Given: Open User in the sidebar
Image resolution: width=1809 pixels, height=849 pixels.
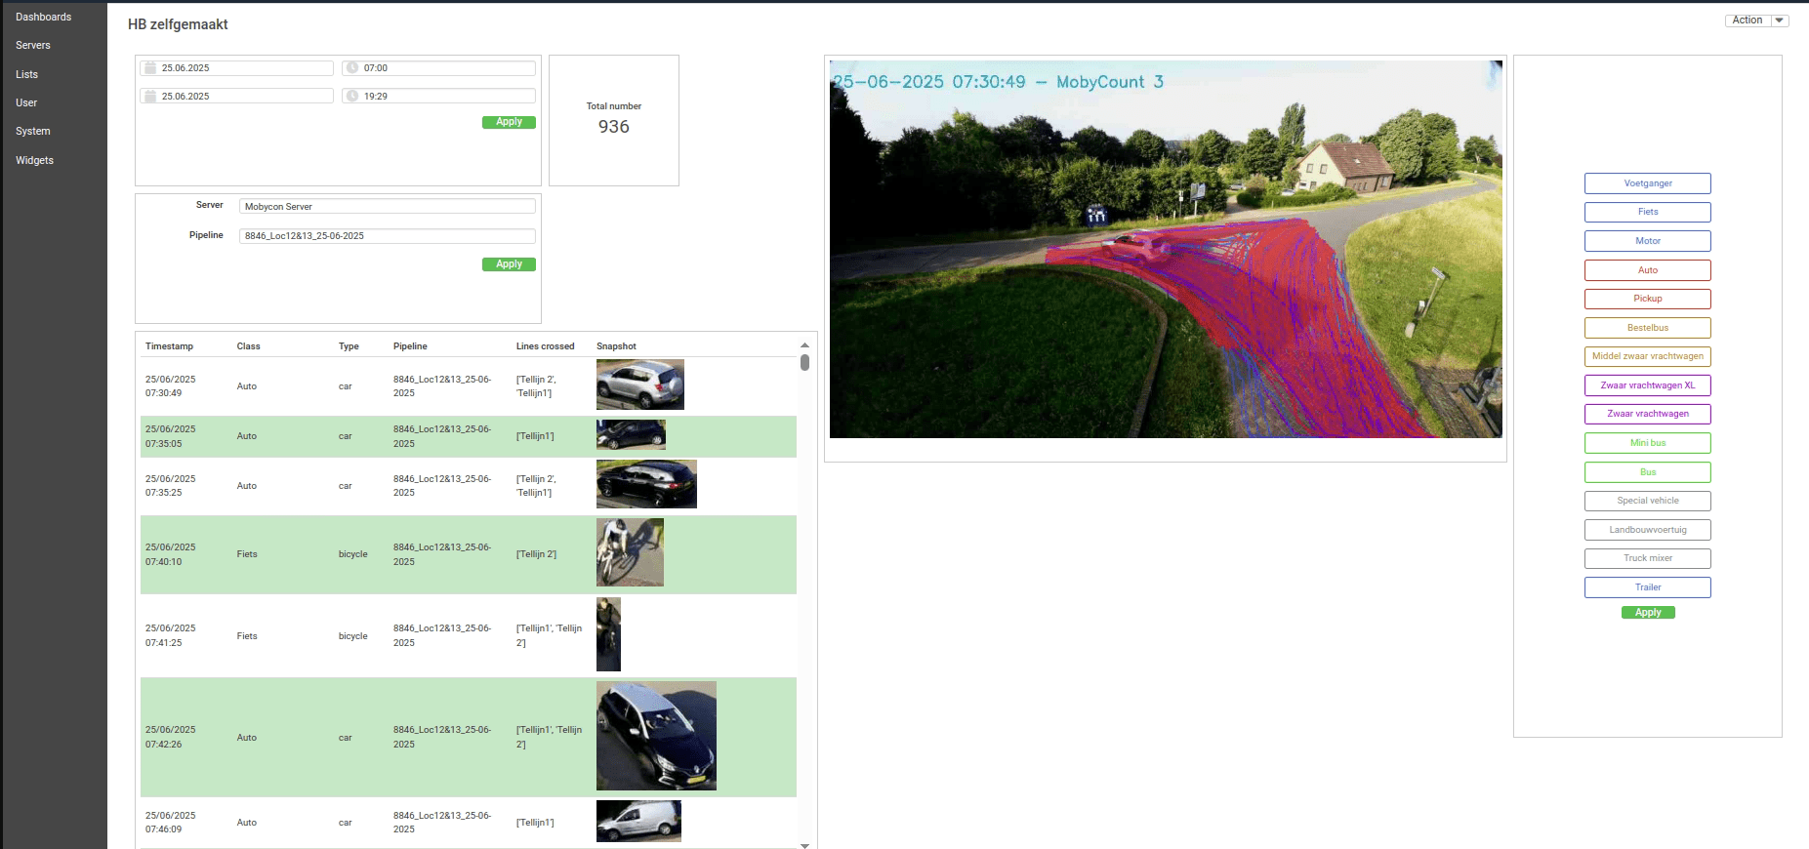Looking at the screenshot, I should (26, 103).
